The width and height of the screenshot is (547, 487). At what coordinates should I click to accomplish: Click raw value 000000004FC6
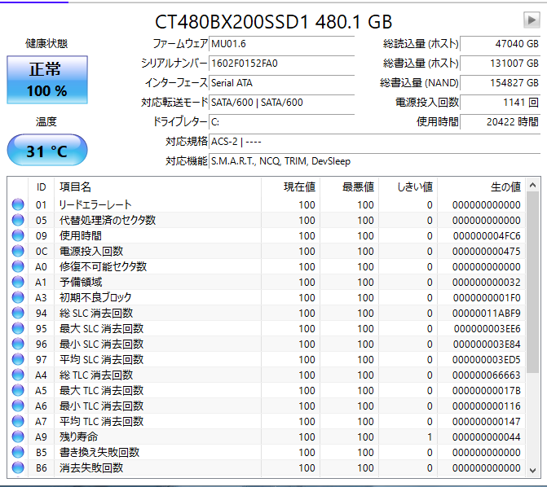487,236
